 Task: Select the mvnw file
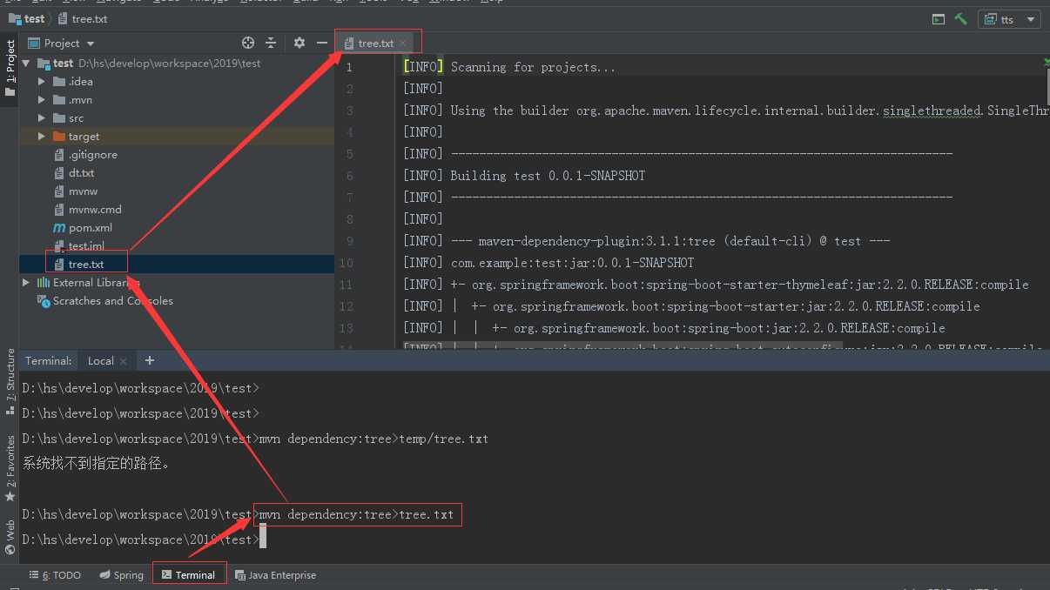[84, 191]
